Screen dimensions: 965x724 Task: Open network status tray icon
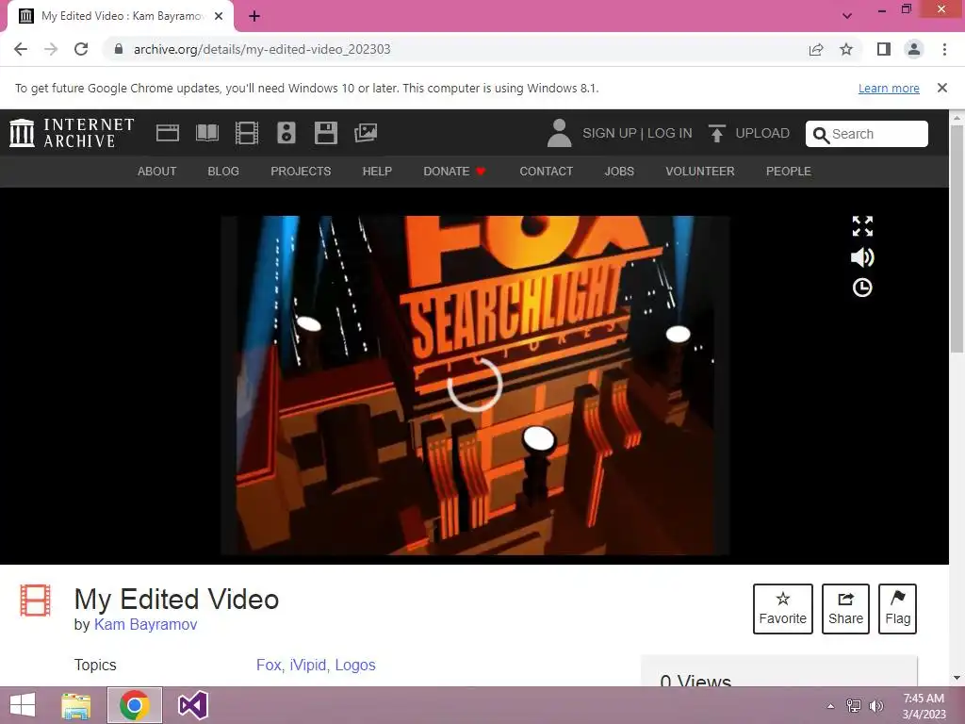[853, 706]
